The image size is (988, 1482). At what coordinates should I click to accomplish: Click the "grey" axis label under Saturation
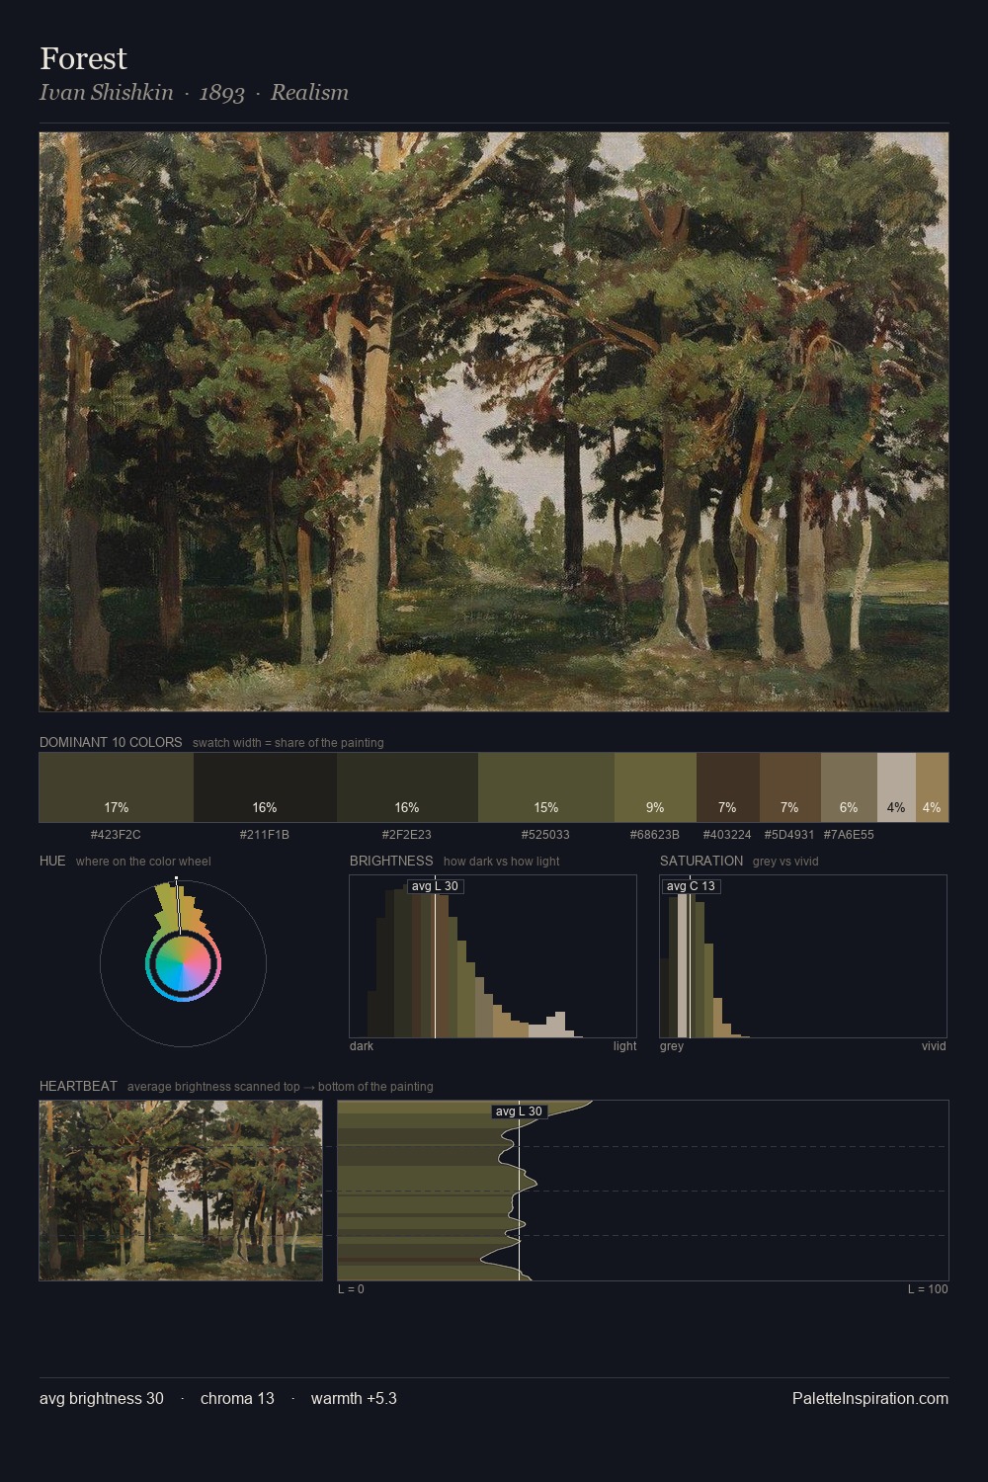coord(672,1046)
